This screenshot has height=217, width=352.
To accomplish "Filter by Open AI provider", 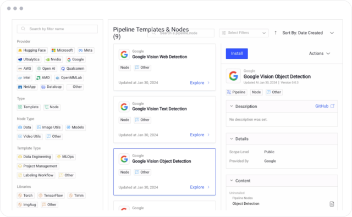I will coord(46,68).
